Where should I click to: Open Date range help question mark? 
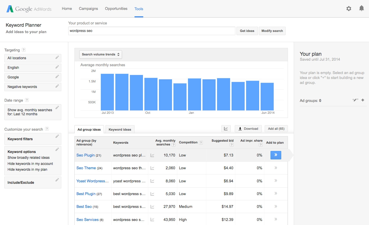pyautogui.click(x=27, y=100)
